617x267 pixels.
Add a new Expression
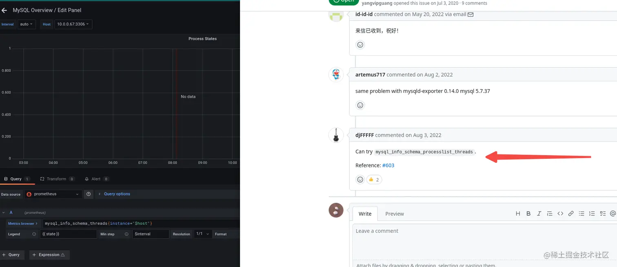49,255
